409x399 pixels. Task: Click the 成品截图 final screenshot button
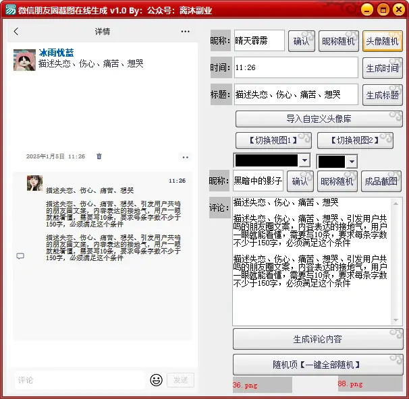pos(381,181)
